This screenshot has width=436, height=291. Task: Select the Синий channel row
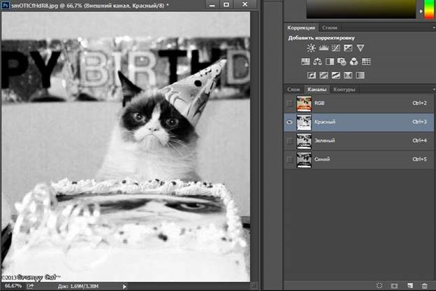(x=358, y=159)
